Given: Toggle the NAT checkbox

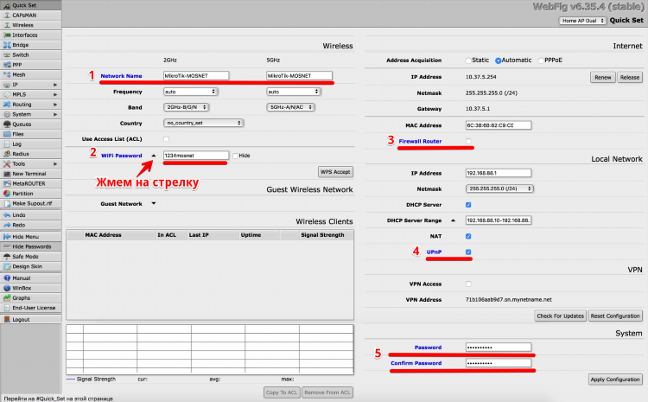Looking at the screenshot, I should [468, 236].
